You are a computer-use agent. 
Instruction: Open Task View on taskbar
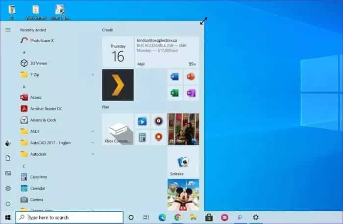(146, 218)
